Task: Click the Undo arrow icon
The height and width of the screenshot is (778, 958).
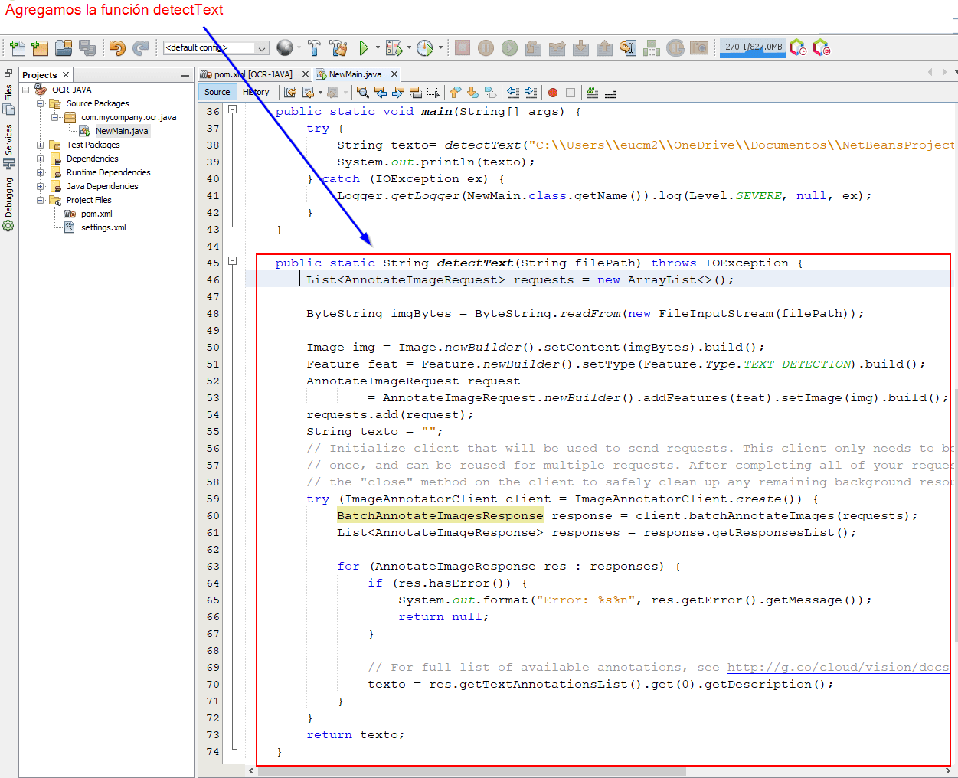Action: pos(116,48)
